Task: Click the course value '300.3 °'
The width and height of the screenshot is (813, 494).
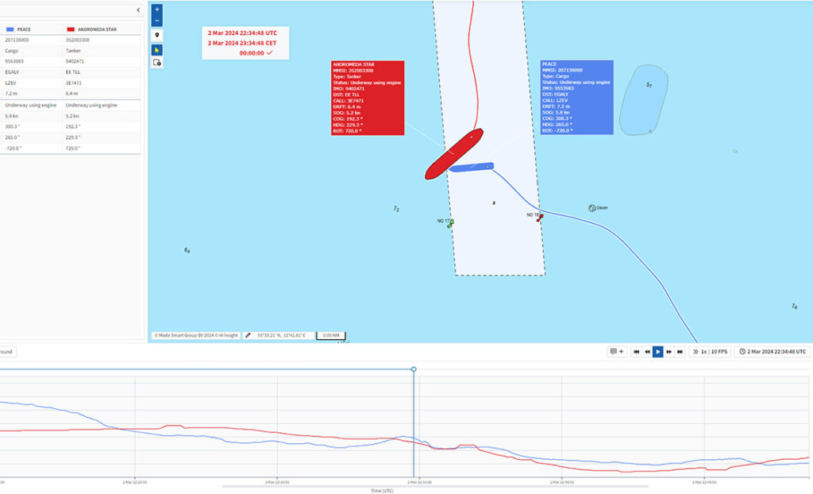Action: coord(13,126)
